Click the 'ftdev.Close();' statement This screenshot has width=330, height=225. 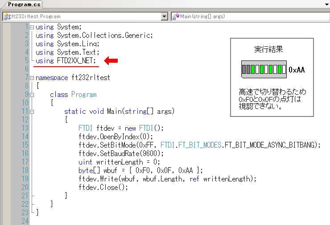103,187
